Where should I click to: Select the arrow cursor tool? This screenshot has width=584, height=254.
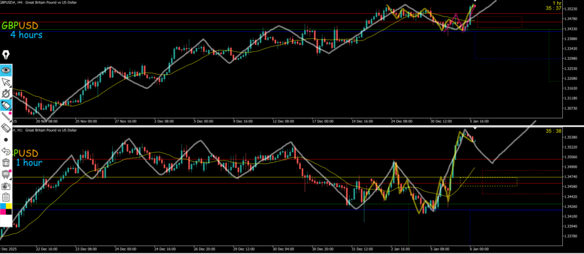pos(6,82)
